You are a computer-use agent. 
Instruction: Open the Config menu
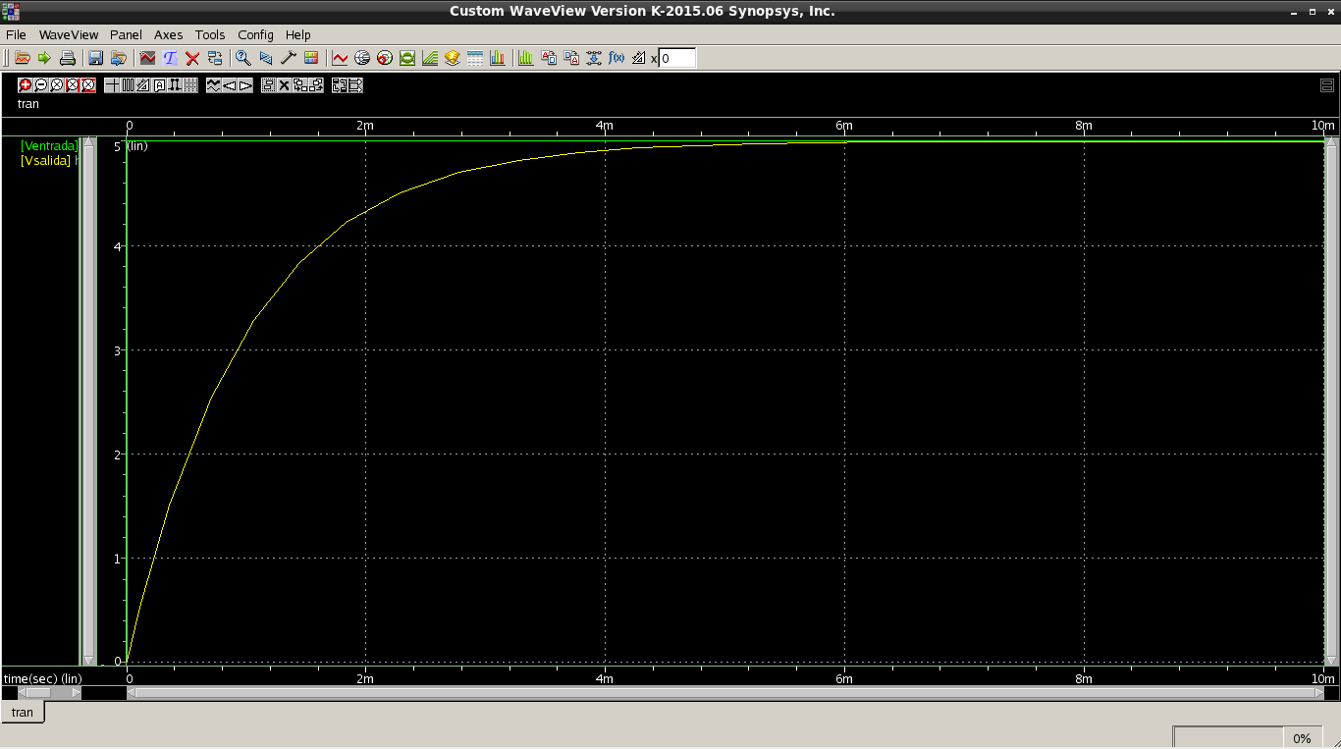pyautogui.click(x=255, y=34)
